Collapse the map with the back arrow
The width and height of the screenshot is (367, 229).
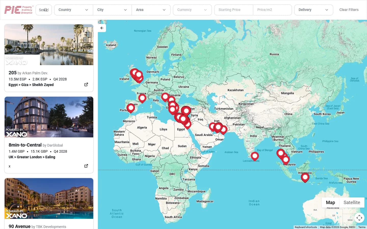tap(102, 28)
